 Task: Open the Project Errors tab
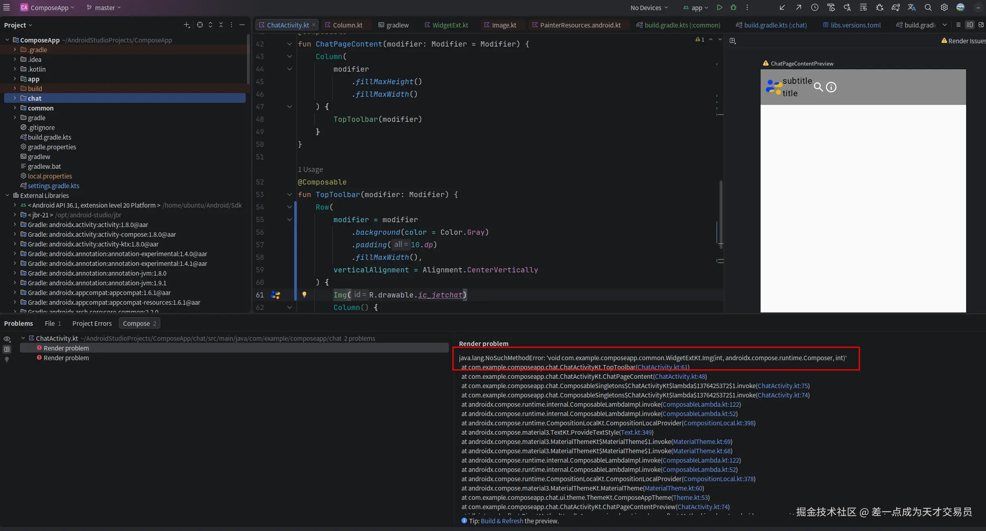coord(92,323)
